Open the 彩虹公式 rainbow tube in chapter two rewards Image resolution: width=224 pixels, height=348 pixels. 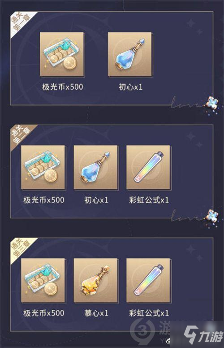(148, 167)
